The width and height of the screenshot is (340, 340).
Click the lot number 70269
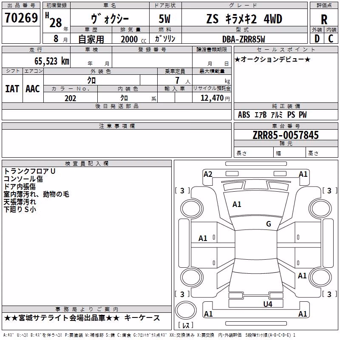pyautogui.click(x=21, y=18)
